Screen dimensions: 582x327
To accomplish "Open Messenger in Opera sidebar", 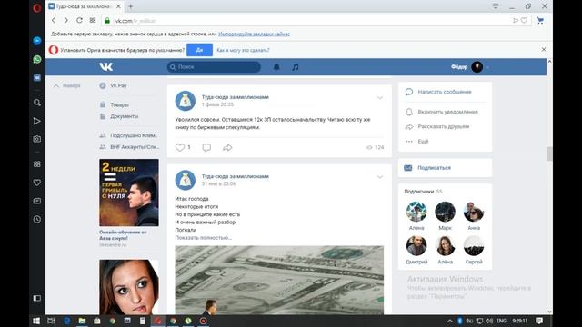I will click(37, 40).
